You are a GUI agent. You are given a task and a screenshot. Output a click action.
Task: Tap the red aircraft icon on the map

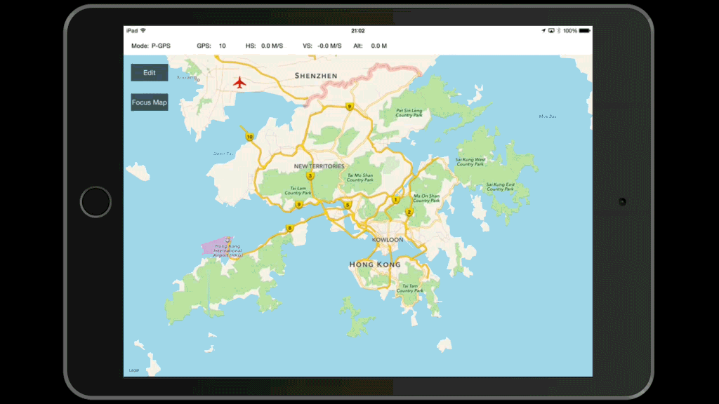[x=240, y=83]
